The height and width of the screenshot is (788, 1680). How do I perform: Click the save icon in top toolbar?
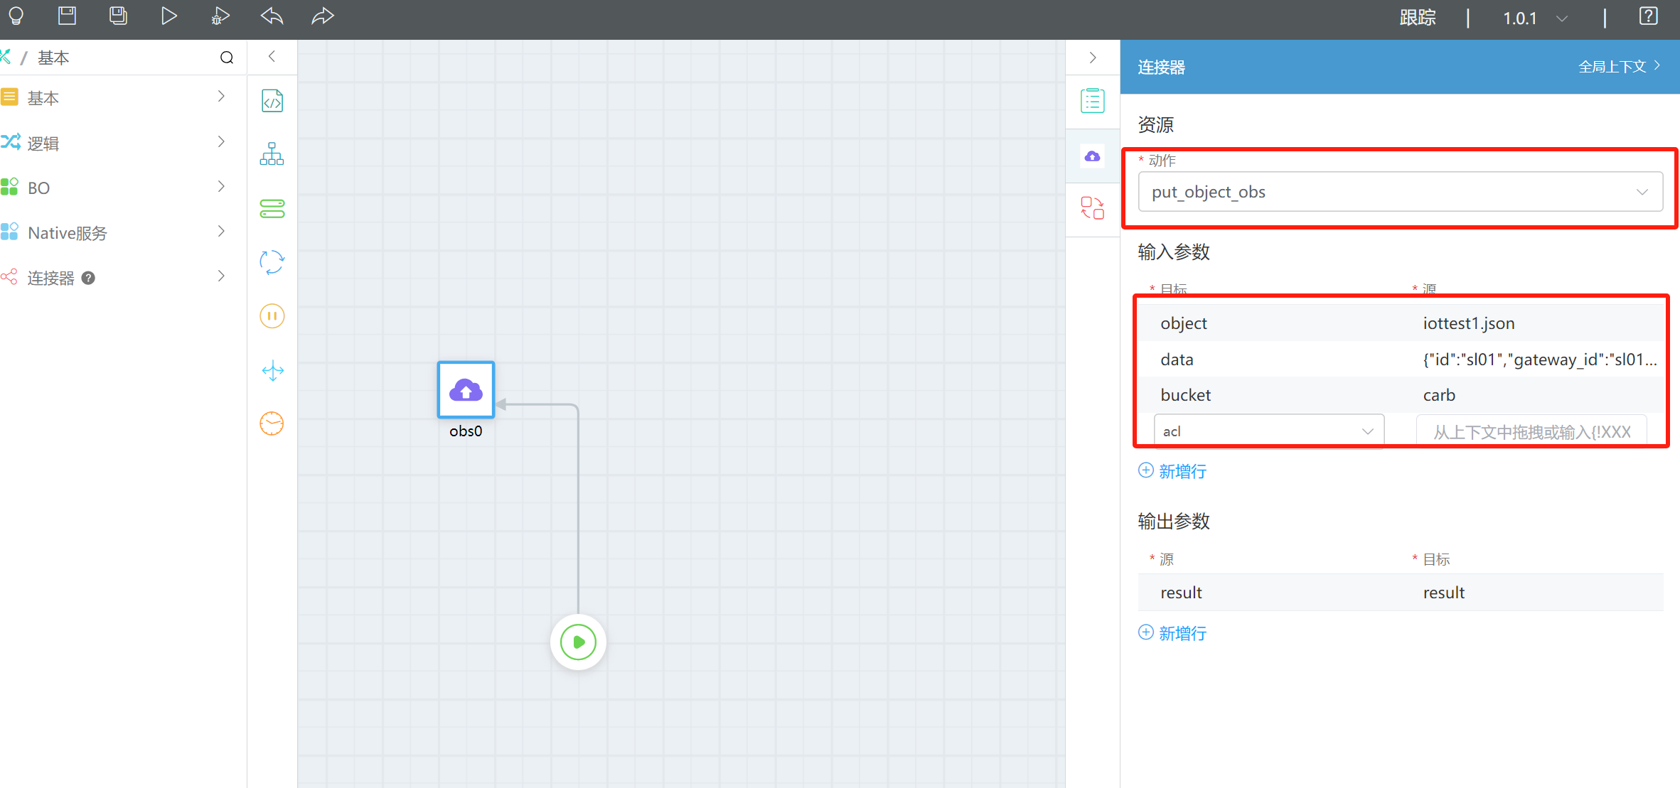pyautogui.click(x=67, y=16)
